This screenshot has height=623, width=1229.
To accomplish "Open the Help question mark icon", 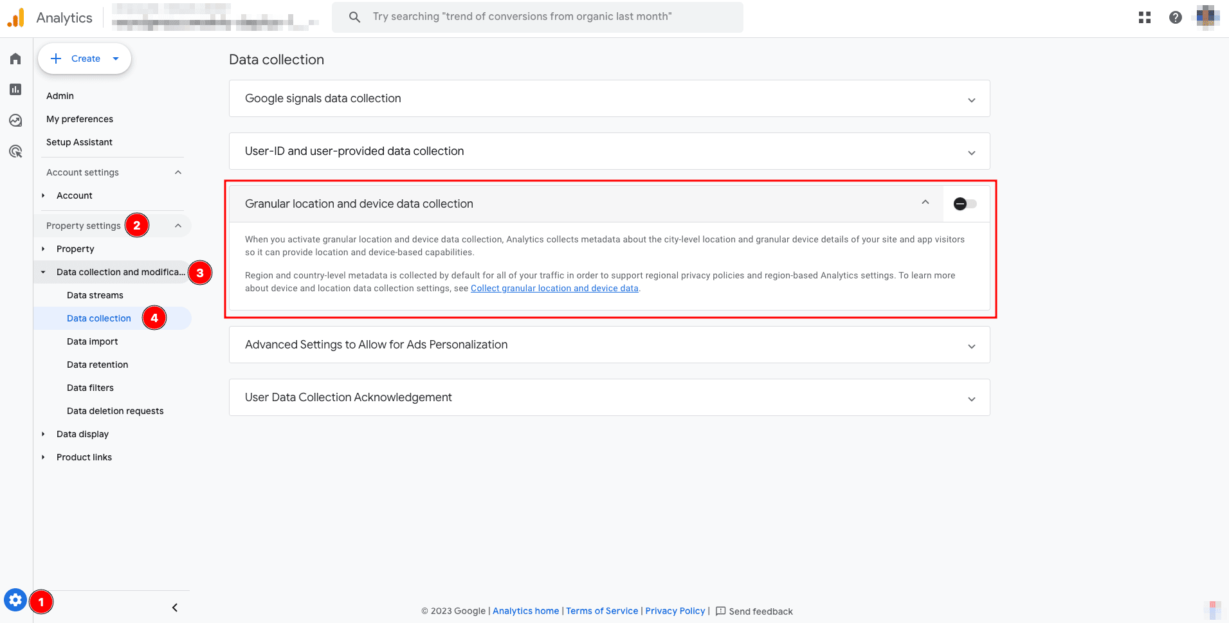I will pos(1175,17).
